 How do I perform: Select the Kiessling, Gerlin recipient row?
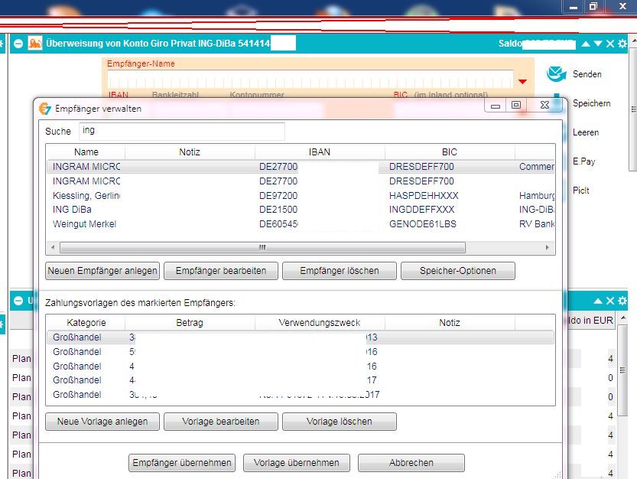click(x=301, y=196)
